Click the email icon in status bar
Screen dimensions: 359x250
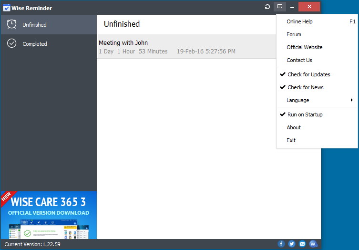pyautogui.click(x=302, y=244)
